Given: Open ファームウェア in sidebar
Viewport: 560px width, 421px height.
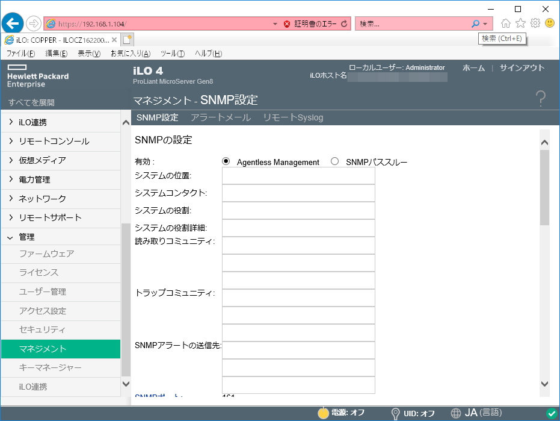Looking at the screenshot, I should (61, 254).
